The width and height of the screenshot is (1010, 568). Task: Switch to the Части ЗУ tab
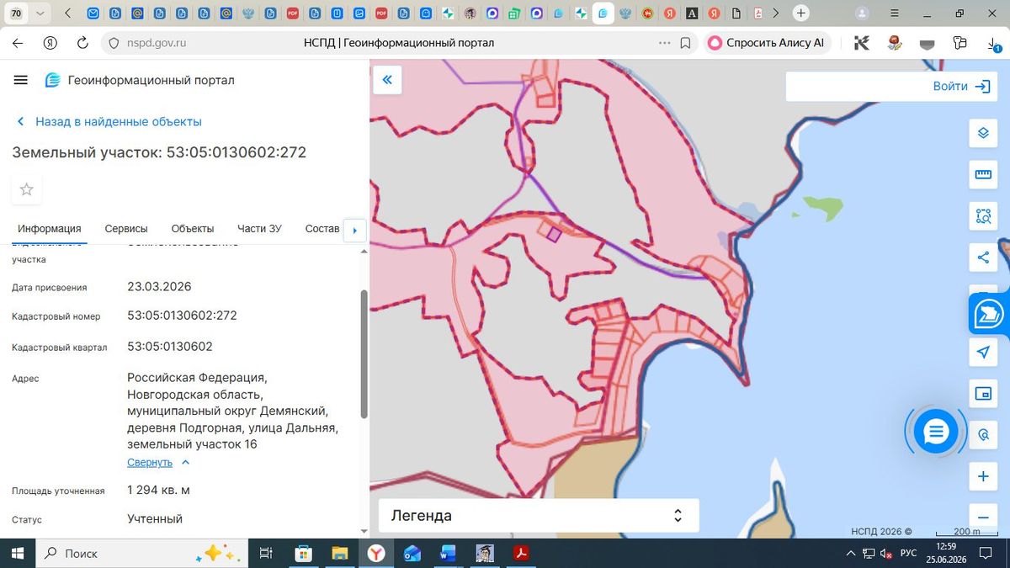point(259,228)
